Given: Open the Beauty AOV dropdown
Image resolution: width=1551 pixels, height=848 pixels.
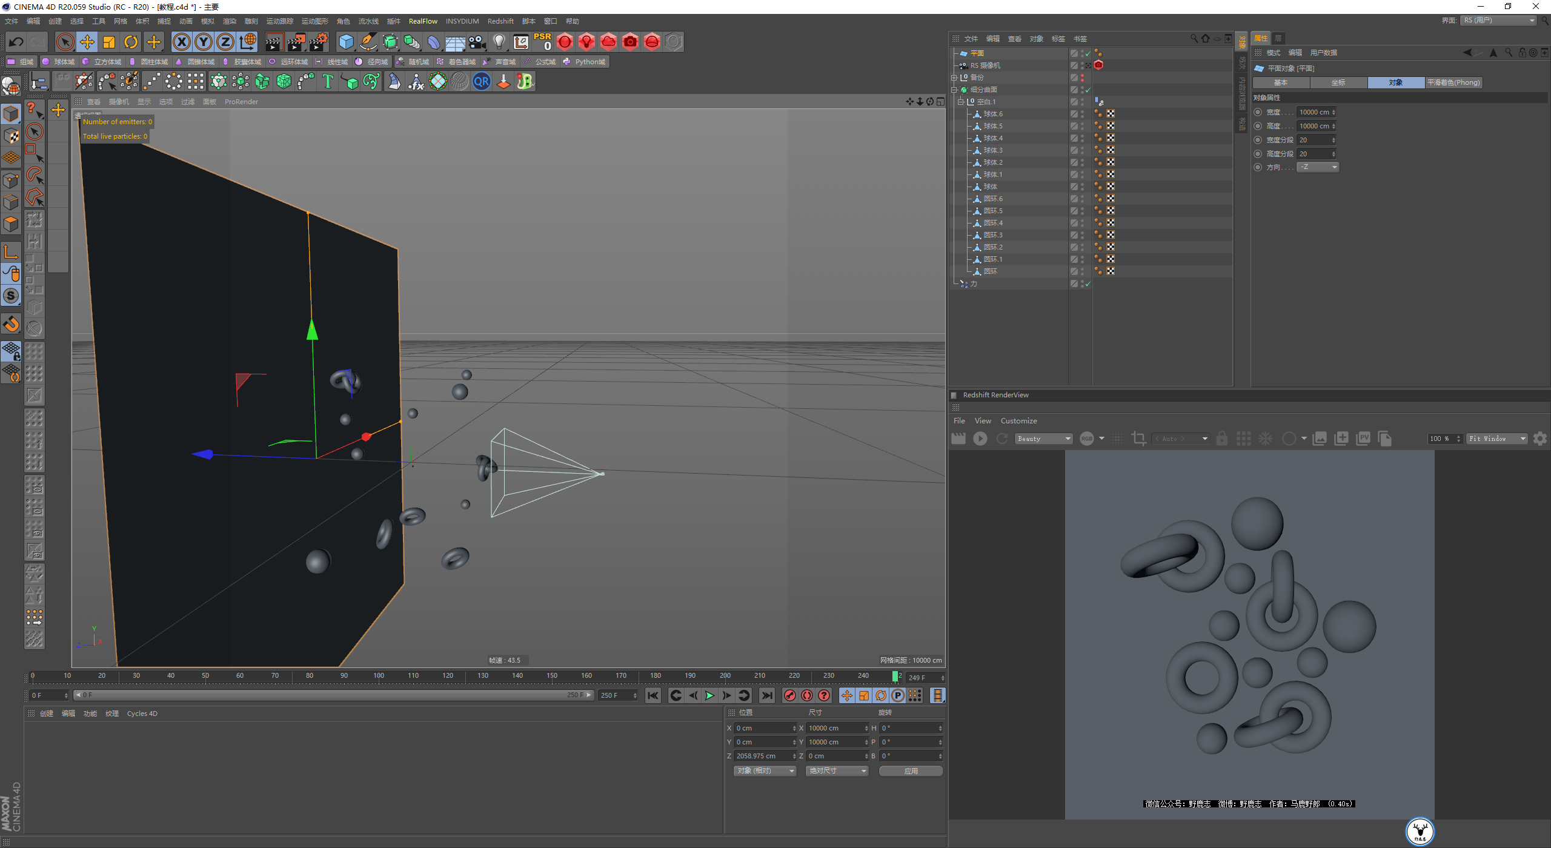Looking at the screenshot, I should (x=1043, y=439).
